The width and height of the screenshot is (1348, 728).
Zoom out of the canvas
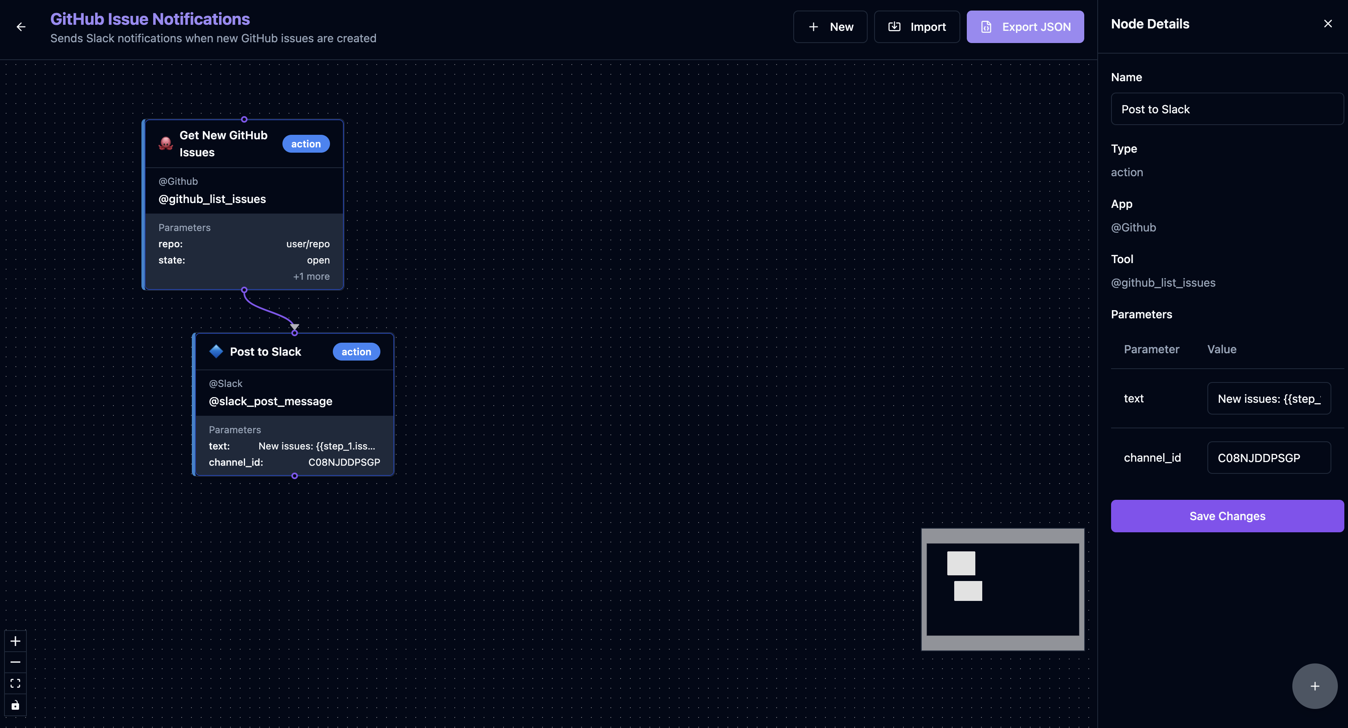tap(15, 662)
